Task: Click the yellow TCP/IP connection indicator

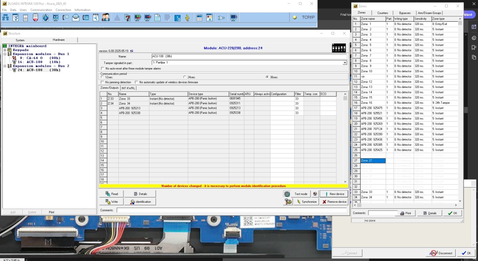Action: tap(295, 18)
